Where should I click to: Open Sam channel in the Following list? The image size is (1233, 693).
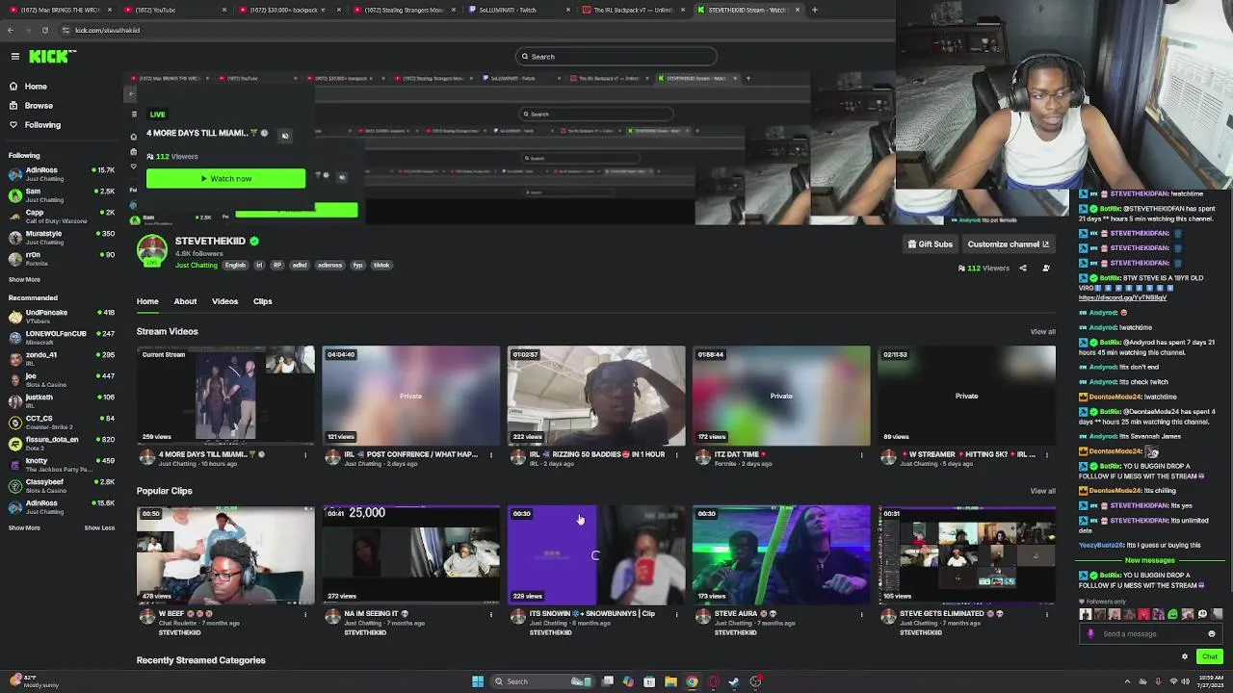(x=62, y=195)
